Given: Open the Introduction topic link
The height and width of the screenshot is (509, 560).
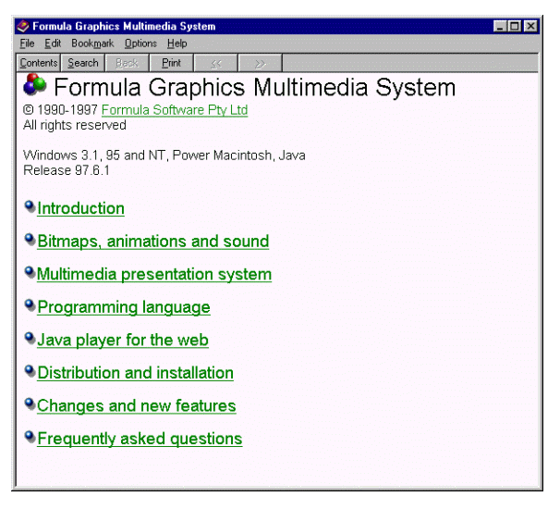Looking at the screenshot, I should [x=80, y=209].
